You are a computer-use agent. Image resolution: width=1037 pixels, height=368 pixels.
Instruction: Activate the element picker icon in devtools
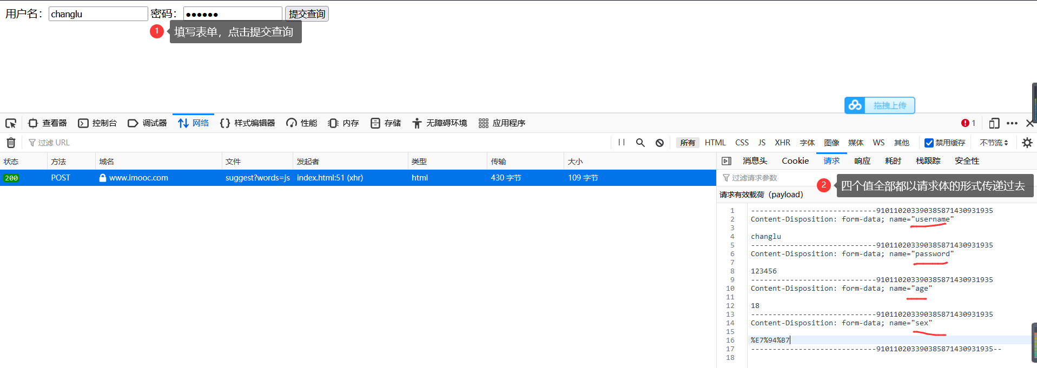click(11, 123)
